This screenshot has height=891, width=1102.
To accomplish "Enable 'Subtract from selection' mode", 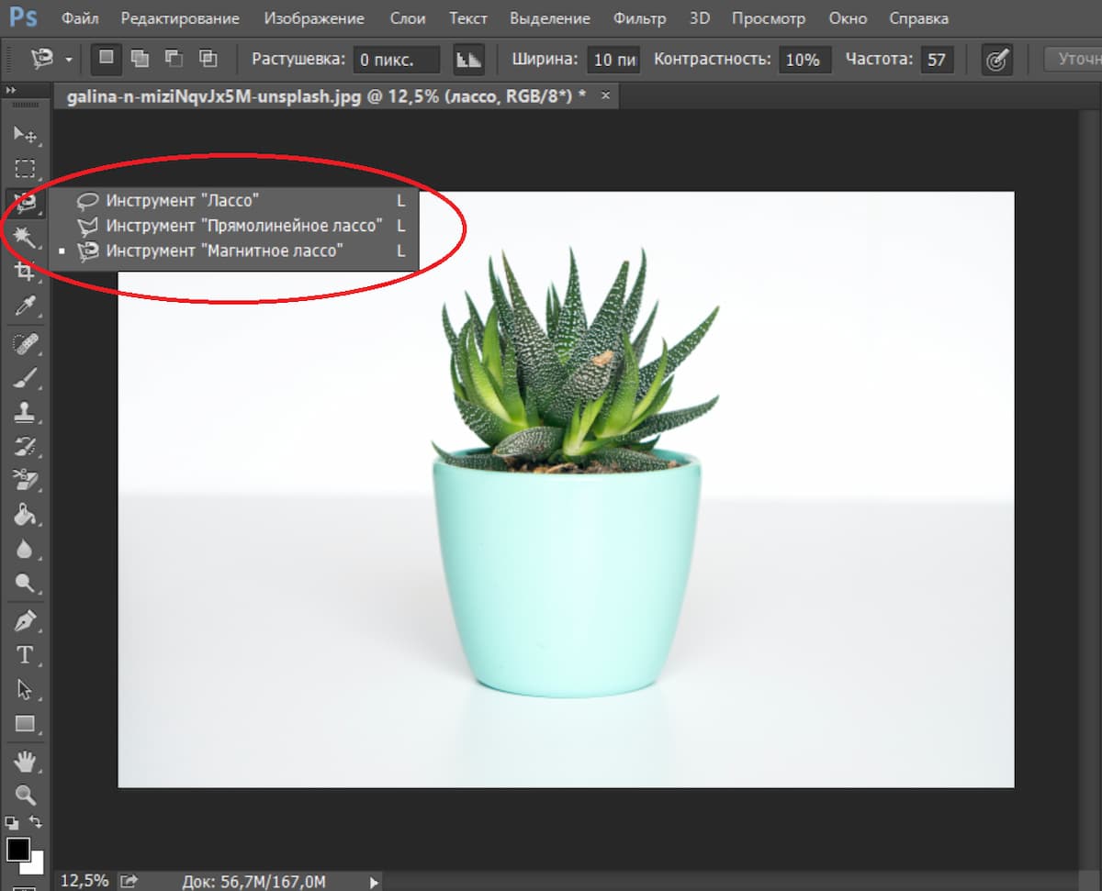I will (x=174, y=60).
